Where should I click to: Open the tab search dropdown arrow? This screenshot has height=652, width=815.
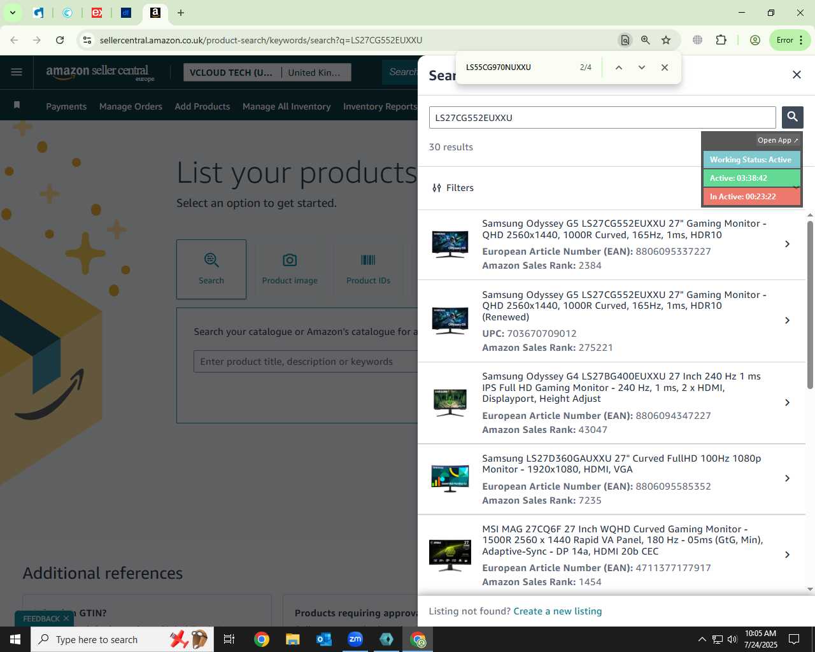[x=12, y=13]
